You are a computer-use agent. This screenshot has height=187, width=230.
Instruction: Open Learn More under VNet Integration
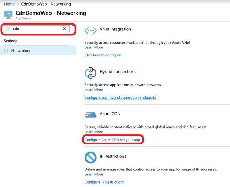coord(94,47)
